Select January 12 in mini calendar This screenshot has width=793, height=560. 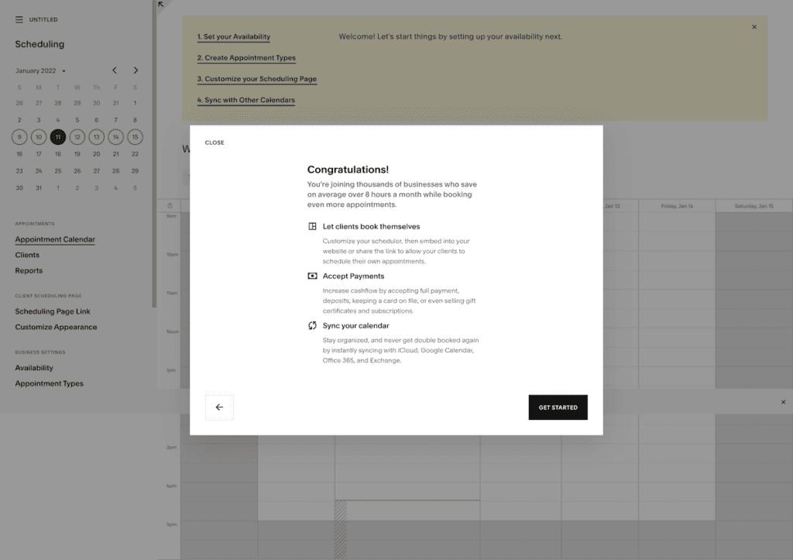(x=77, y=137)
